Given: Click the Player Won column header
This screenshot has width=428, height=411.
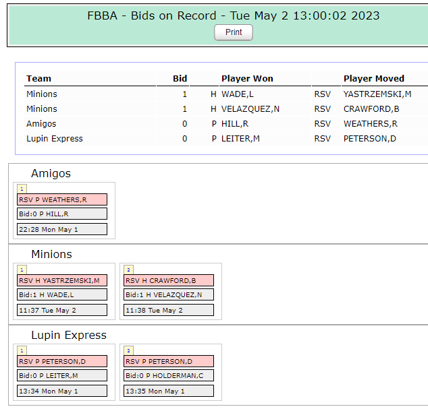Looking at the screenshot, I should [x=247, y=78].
